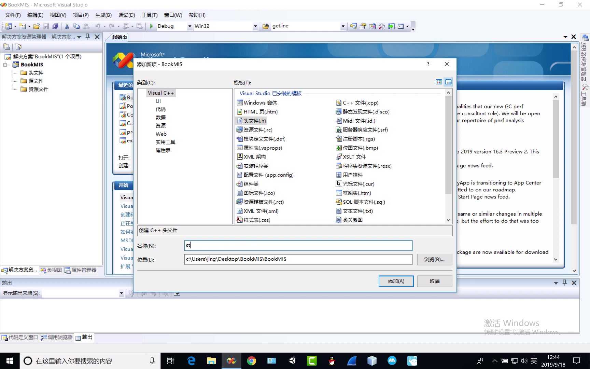The image size is (590, 369).
Task: Select the 光标文件(.cur) template
Action: (355, 184)
